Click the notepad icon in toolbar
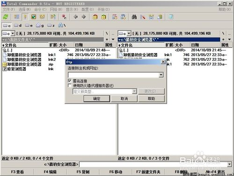The height and width of the screenshot is (176, 234). (x=171, y=17)
